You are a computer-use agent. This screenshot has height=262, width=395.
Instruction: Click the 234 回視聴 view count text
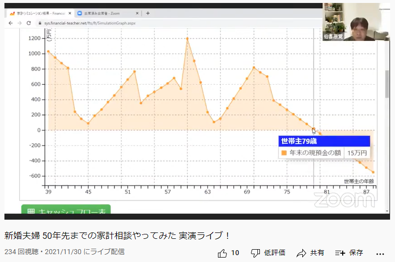(x=21, y=252)
